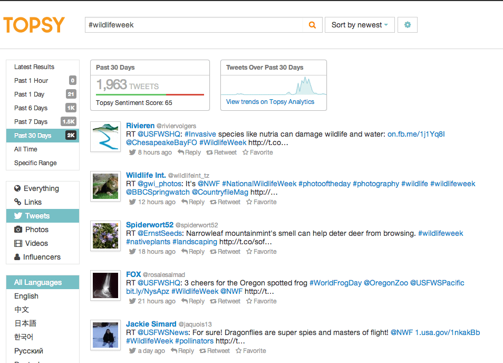The width and height of the screenshot is (503, 363).
Task: Retweet the FOX spotted frog tweet
Action: pos(225,301)
